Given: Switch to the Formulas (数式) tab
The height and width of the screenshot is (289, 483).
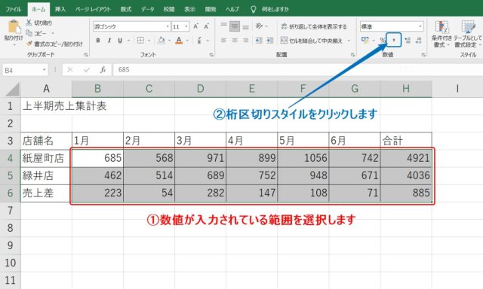Looking at the screenshot, I should pos(126,9).
